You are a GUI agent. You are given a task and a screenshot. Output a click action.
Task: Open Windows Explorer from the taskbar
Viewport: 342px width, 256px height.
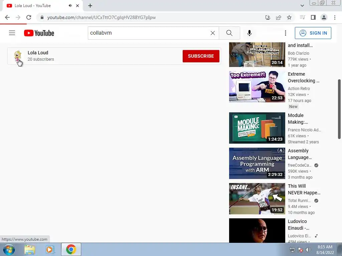[x=30, y=249]
